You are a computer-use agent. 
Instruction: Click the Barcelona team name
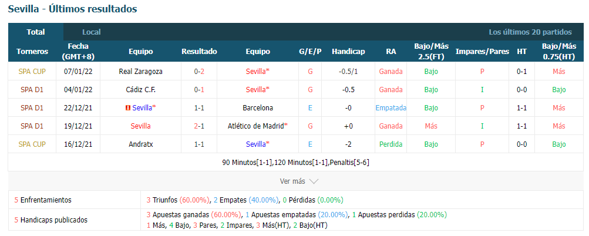258,108
